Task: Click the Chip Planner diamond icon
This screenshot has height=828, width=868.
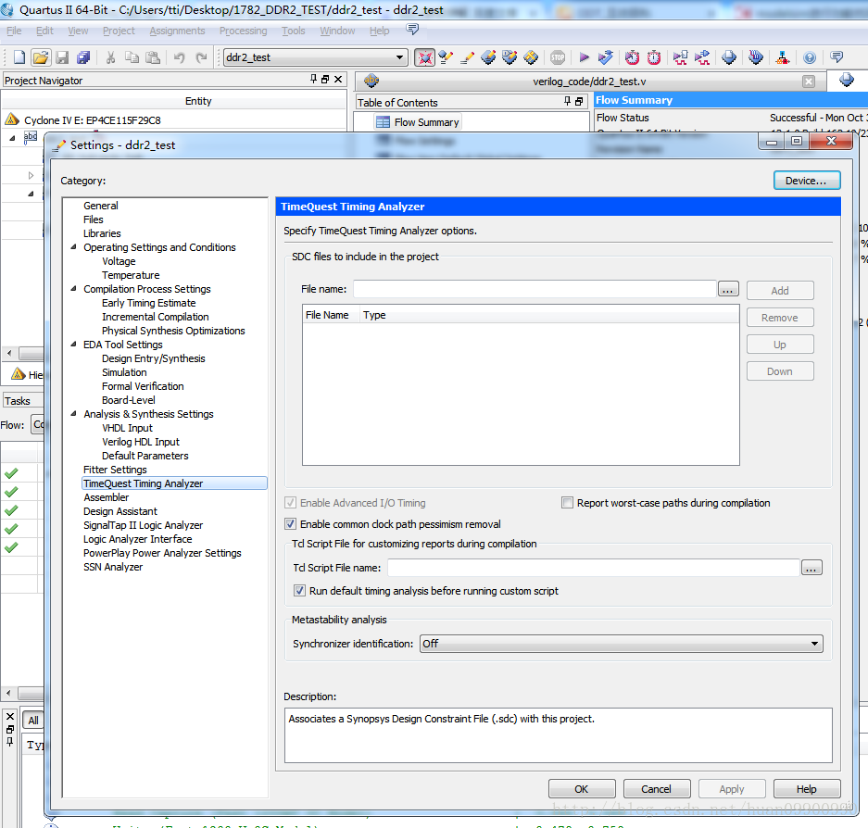Action: pyautogui.click(x=531, y=57)
